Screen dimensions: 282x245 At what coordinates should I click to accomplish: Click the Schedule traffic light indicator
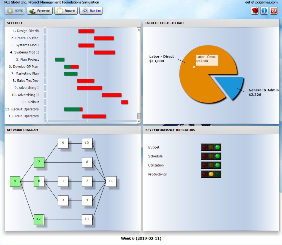tap(211, 156)
